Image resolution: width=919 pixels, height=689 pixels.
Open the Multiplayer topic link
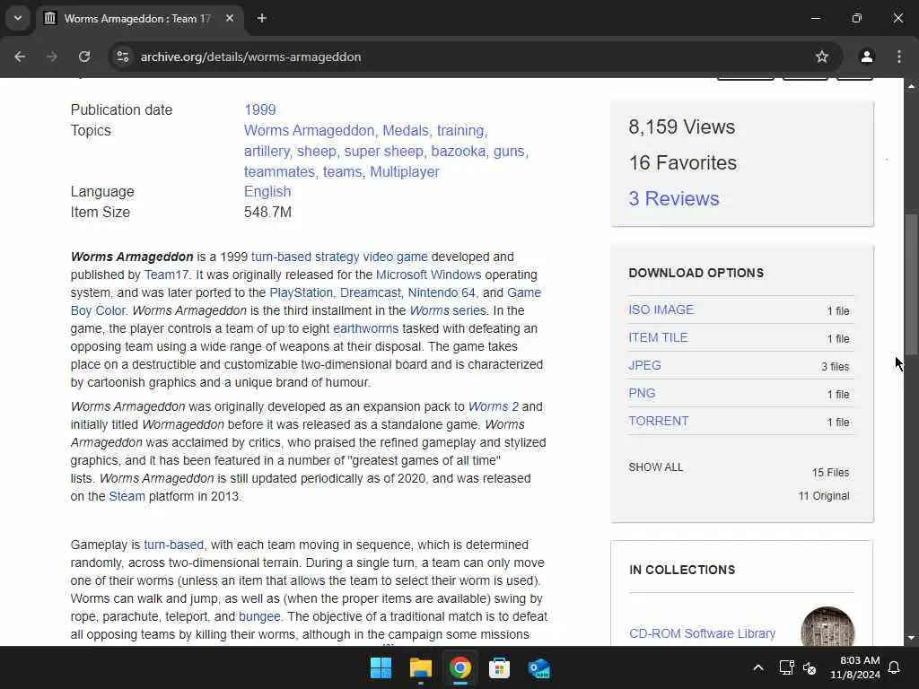coord(405,171)
